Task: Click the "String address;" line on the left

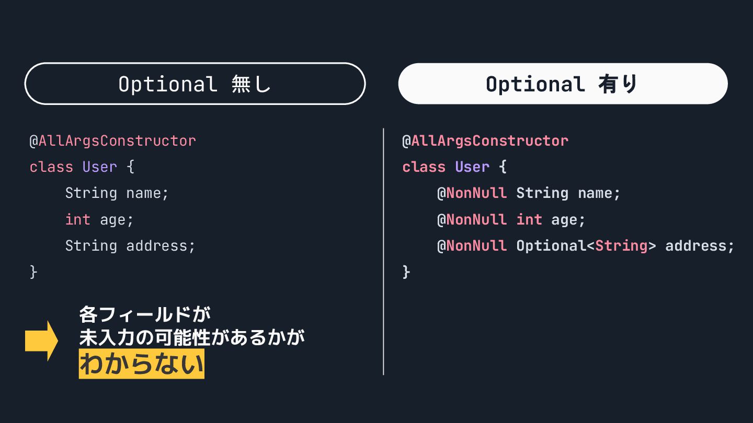Action: pyautogui.click(x=130, y=245)
